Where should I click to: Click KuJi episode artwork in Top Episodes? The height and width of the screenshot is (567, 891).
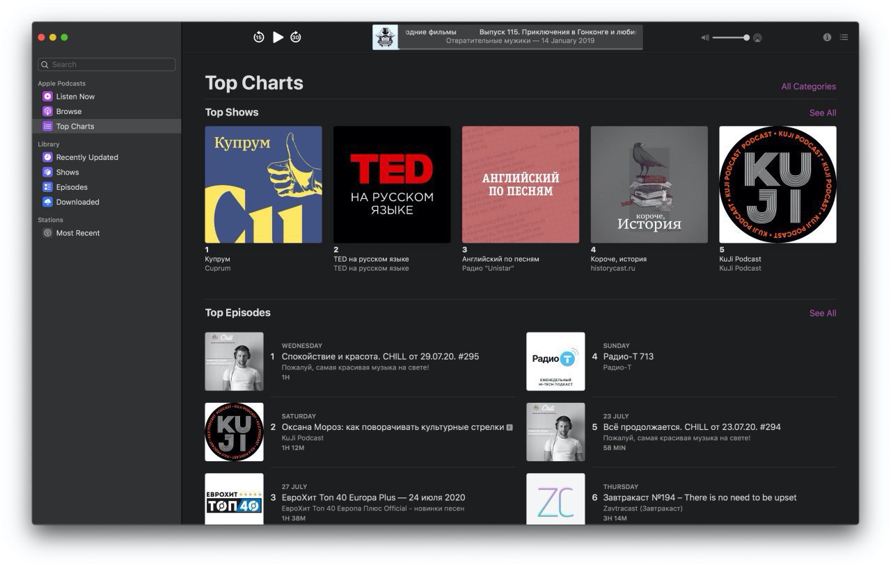coord(234,432)
